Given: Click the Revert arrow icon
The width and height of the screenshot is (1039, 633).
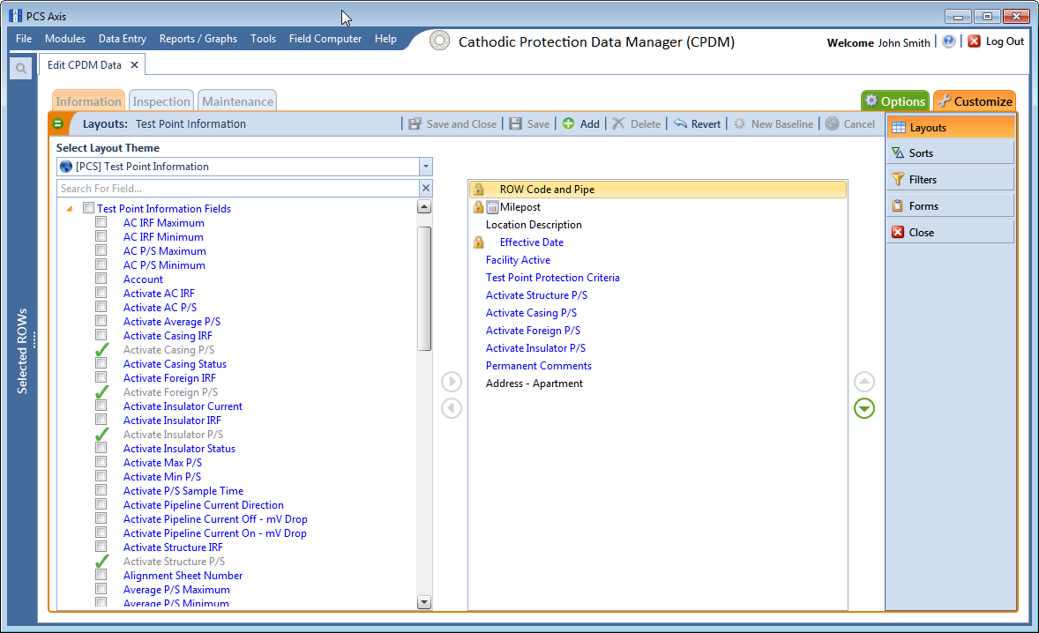Looking at the screenshot, I should [681, 123].
